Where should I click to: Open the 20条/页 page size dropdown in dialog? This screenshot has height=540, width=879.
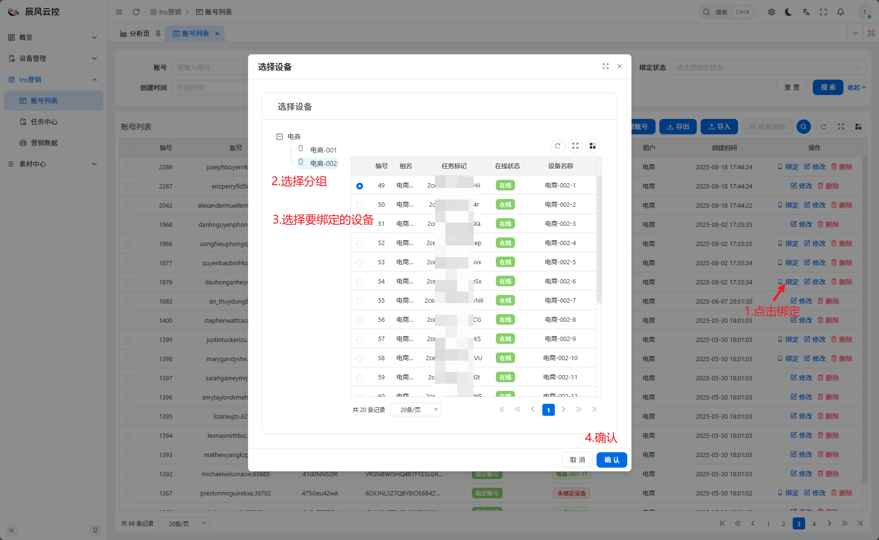pos(415,410)
